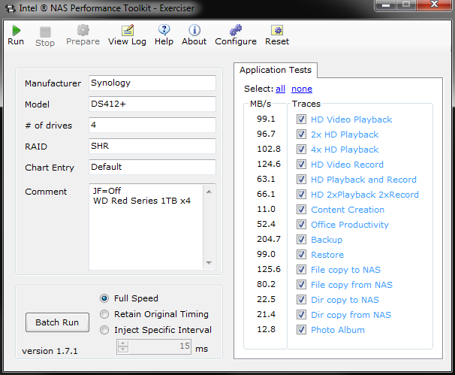Toggle HD Playback and Record checkbox
This screenshot has width=455, height=375.
pos(301,180)
